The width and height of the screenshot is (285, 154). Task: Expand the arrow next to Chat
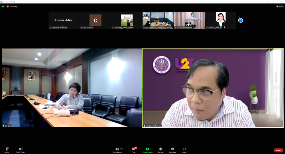pos(139,149)
